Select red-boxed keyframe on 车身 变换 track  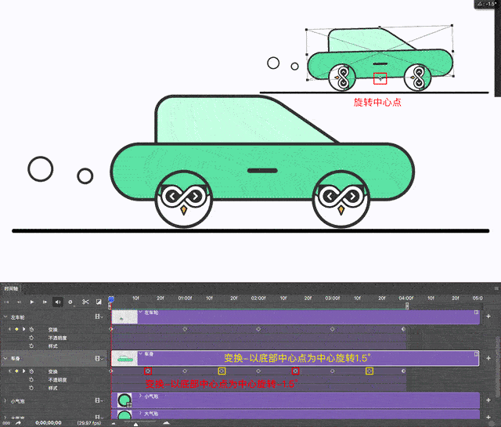148,371
